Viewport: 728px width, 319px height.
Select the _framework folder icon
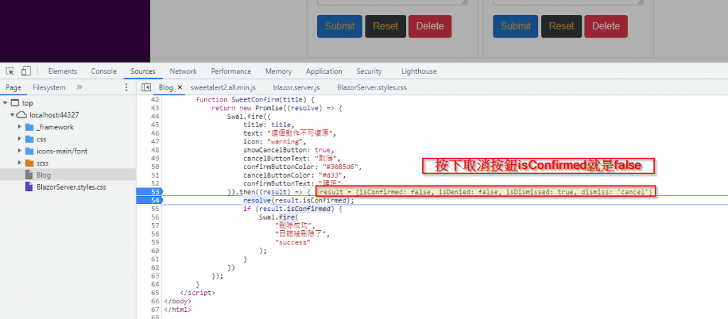click(29, 127)
